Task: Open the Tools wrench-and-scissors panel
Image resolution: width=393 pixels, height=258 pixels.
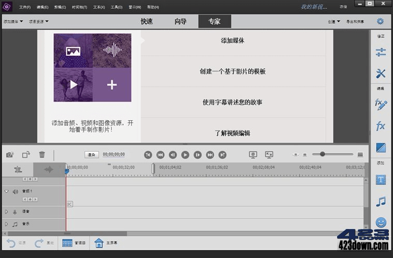Action: 381,73
